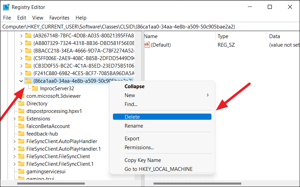Click the (value not set) data cell

click(284, 45)
